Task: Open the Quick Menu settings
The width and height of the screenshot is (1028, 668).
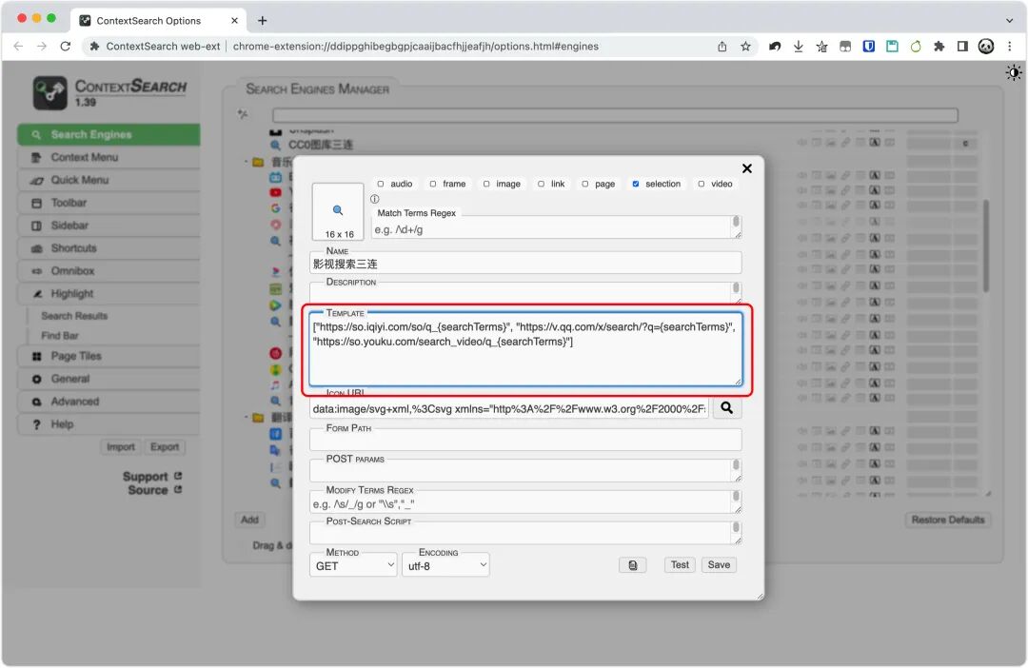Action: pyautogui.click(x=109, y=180)
